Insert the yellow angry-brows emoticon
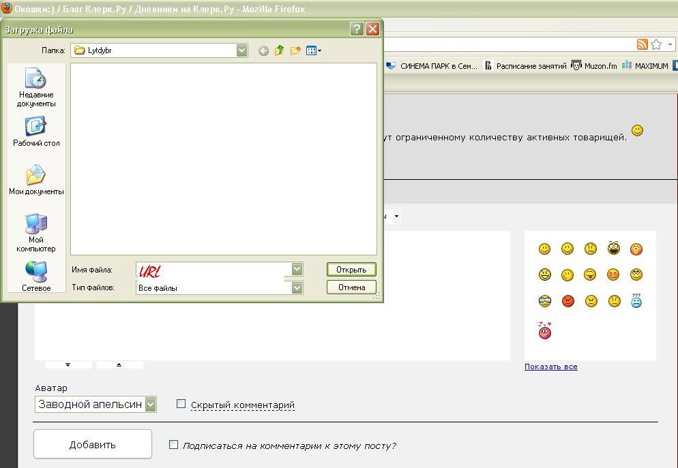 point(591,301)
